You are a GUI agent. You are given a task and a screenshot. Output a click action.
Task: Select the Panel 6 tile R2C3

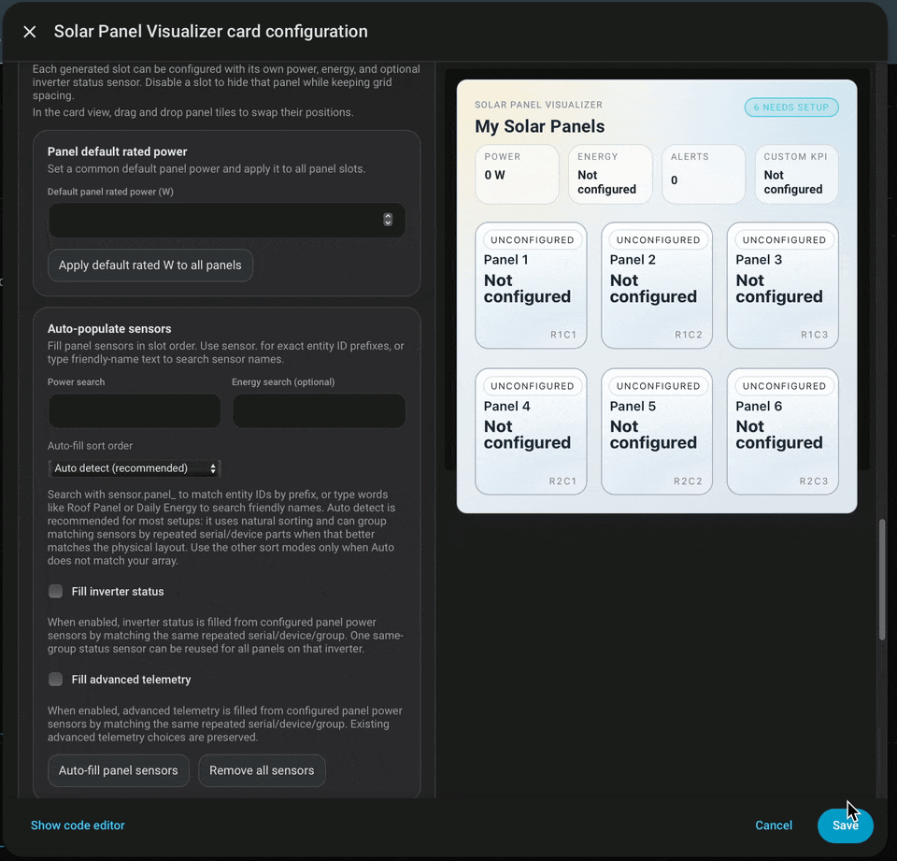pos(783,432)
